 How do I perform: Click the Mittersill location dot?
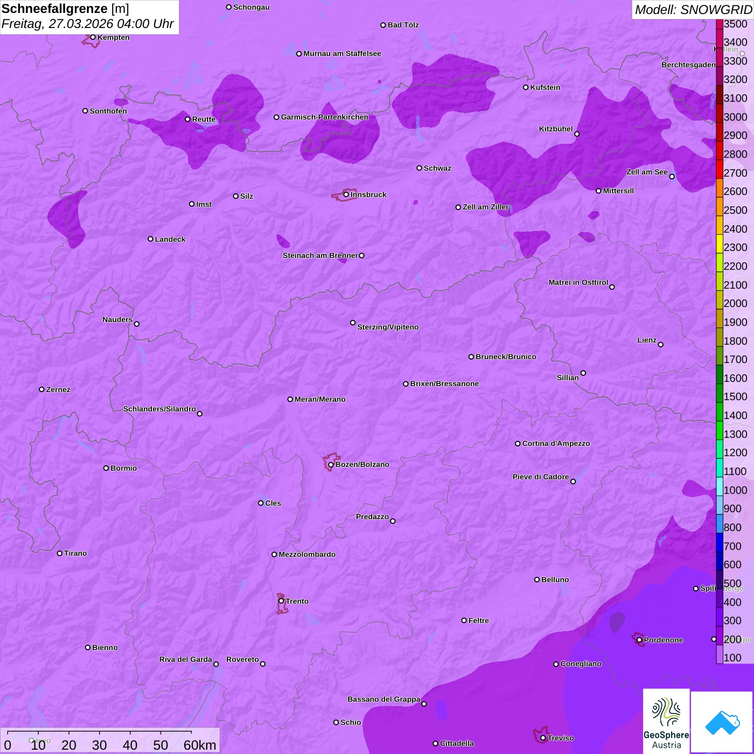(x=598, y=191)
